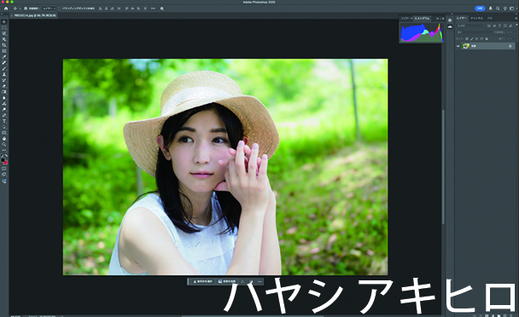Select the Zoom tool in toolbar

click(x=4, y=145)
